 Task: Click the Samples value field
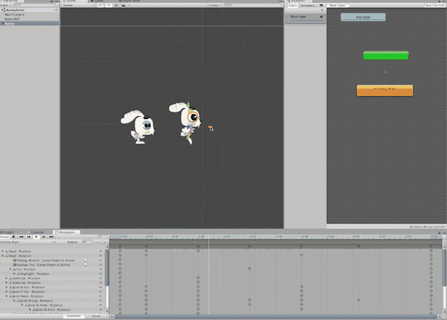click(x=87, y=242)
